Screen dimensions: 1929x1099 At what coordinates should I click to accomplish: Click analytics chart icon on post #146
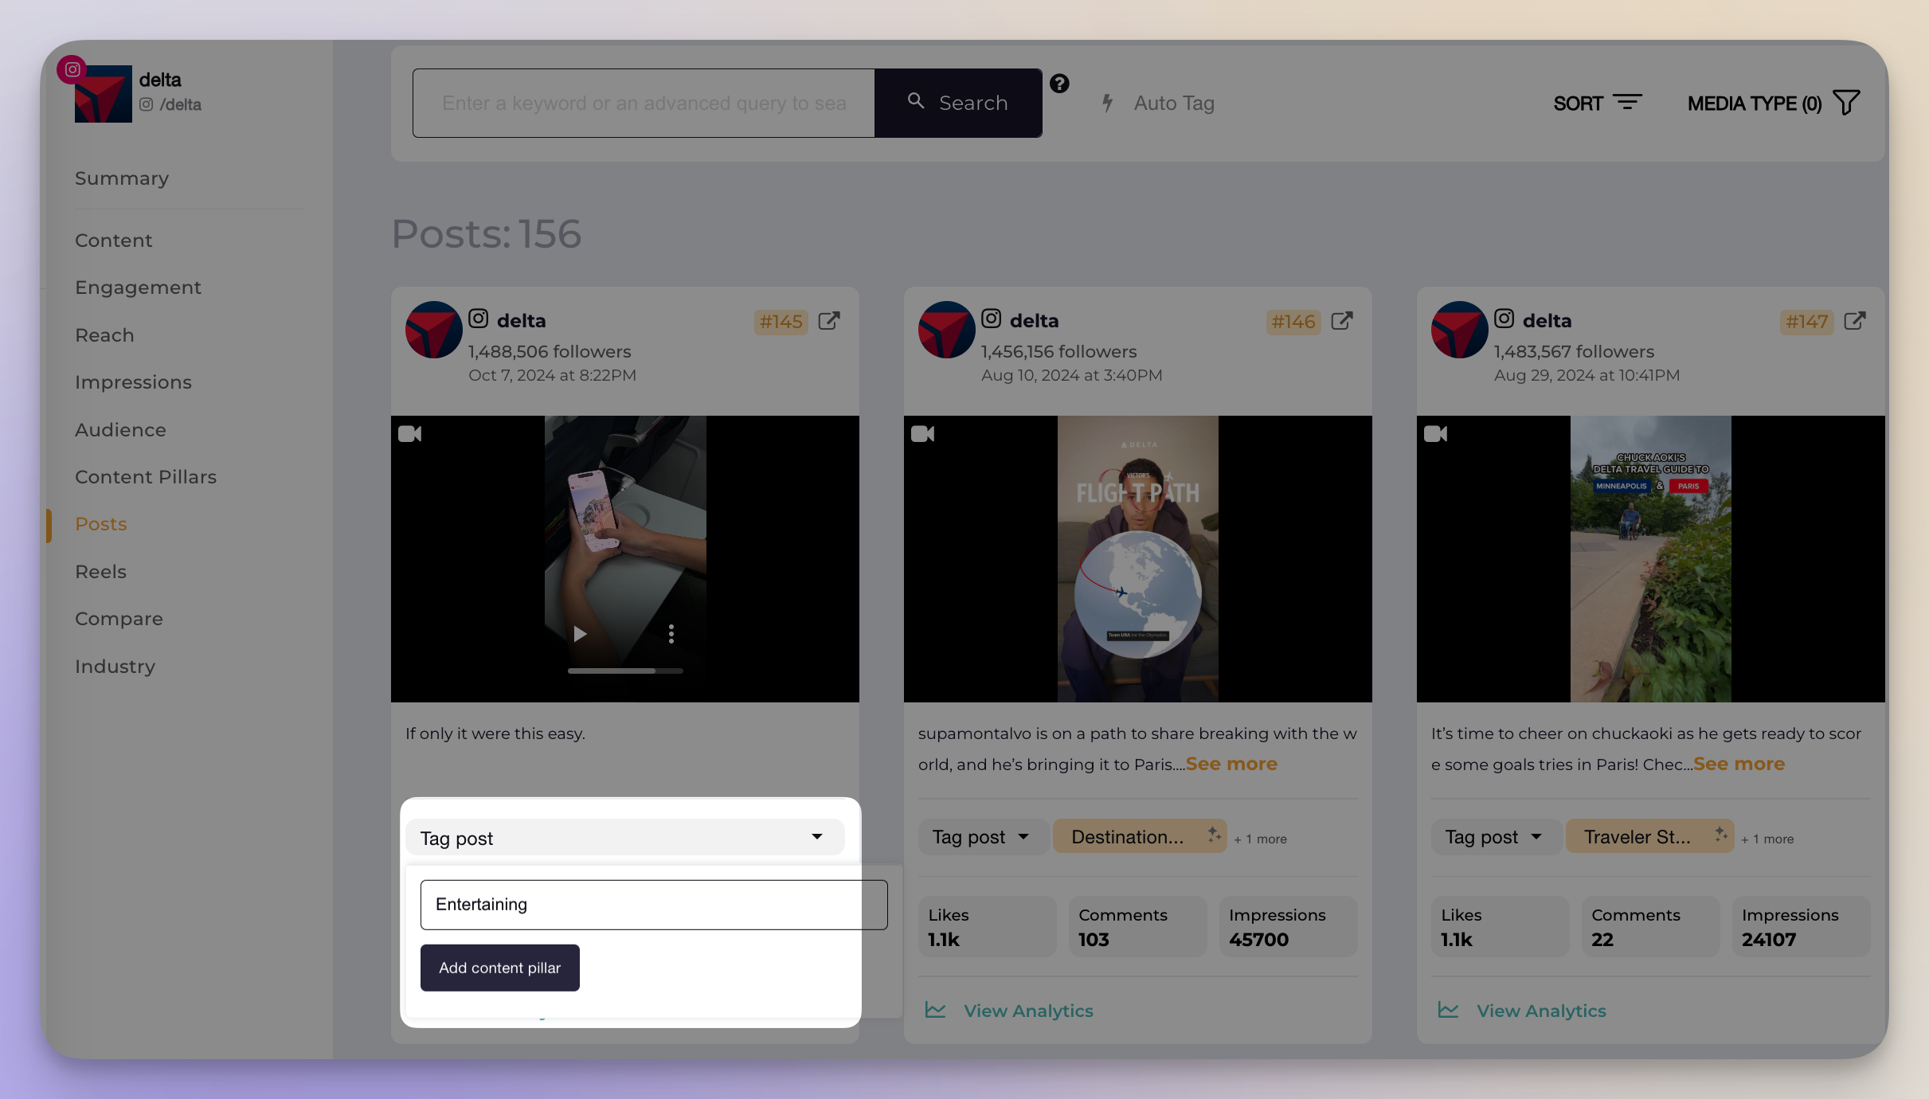(x=936, y=1011)
